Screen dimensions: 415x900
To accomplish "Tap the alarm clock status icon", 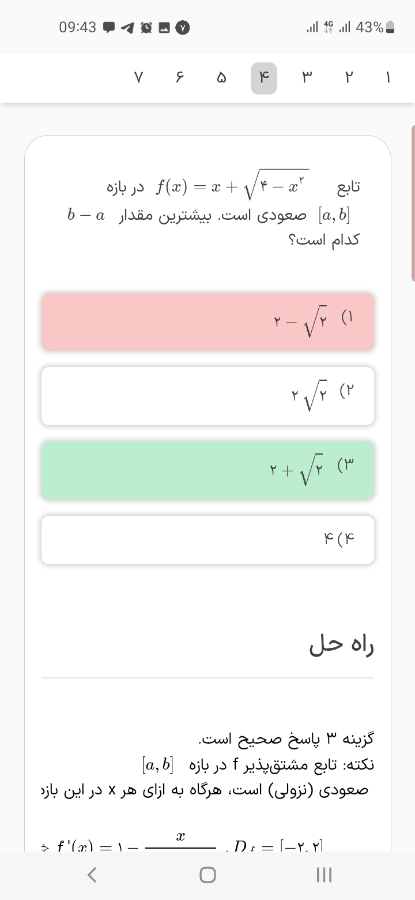I will pyautogui.click(x=146, y=27).
